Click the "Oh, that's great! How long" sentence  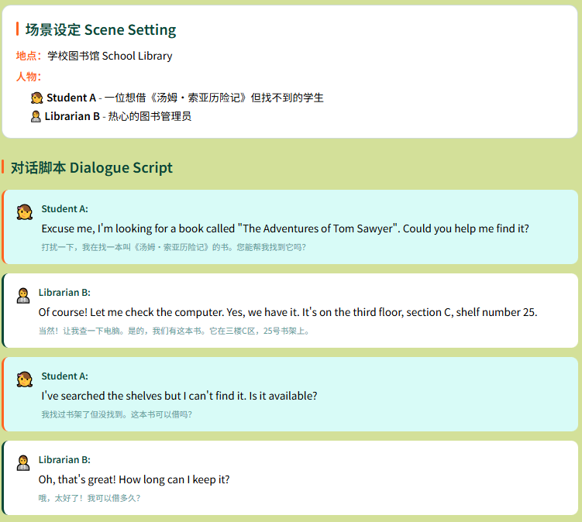click(x=134, y=479)
